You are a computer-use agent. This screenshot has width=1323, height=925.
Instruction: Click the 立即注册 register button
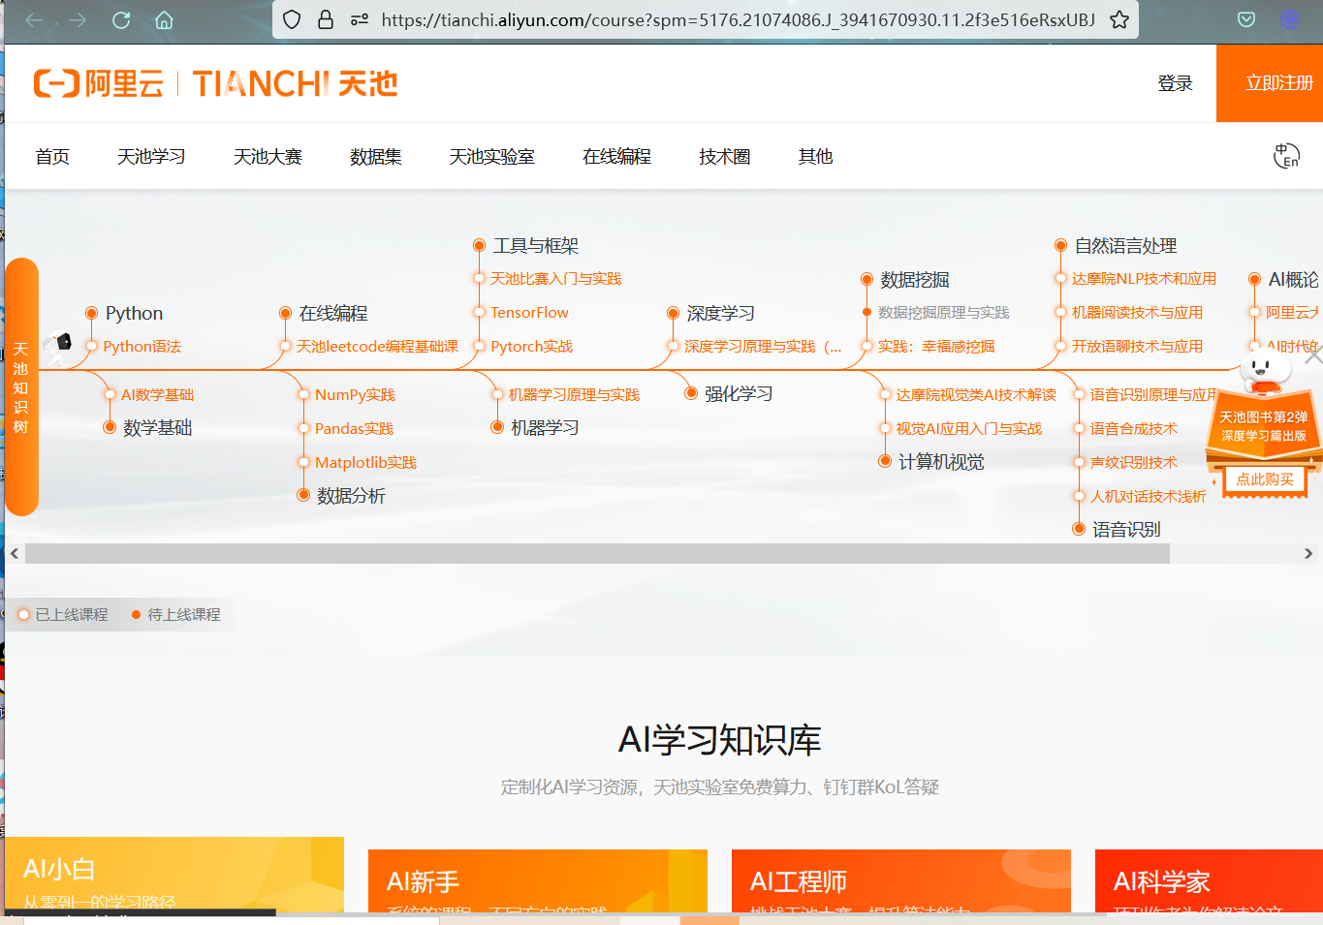[x=1270, y=83]
